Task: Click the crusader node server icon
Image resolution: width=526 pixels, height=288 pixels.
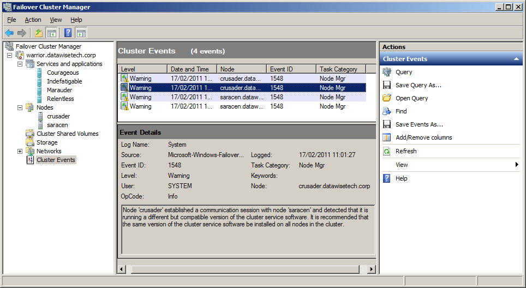Action: [x=40, y=116]
